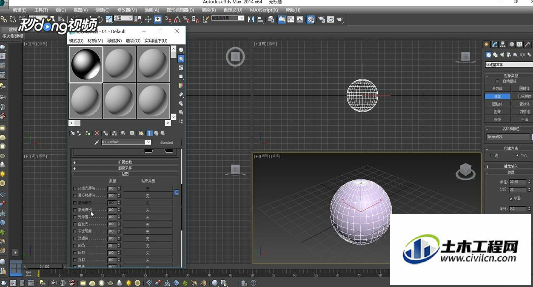Open the Create command panel tab
The width and height of the screenshot is (533, 287).
click(x=486, y=44)
